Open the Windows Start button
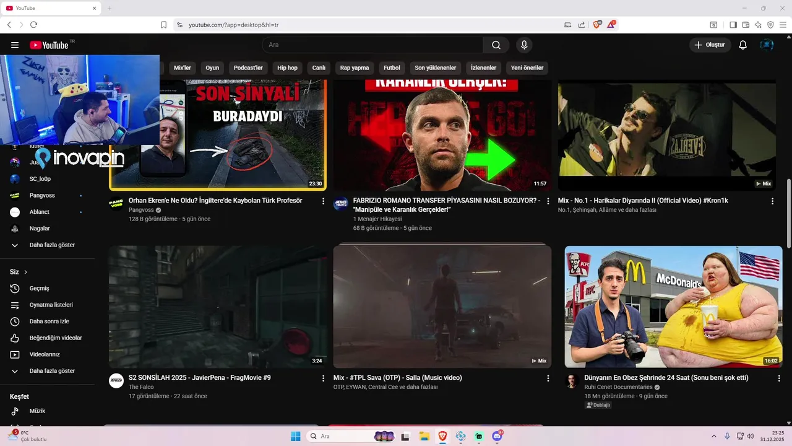The height and width of the screenshot is (446, 792). [296, 436]
